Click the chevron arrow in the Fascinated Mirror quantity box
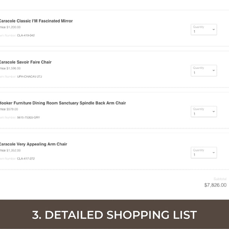The image size is (229, 229). click(214, 29)
